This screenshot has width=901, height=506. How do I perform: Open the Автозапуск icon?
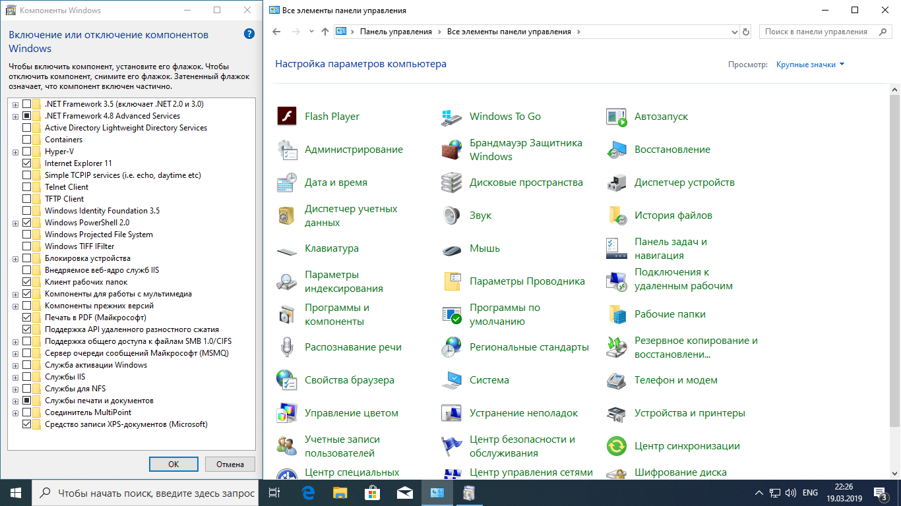(617, 117)
